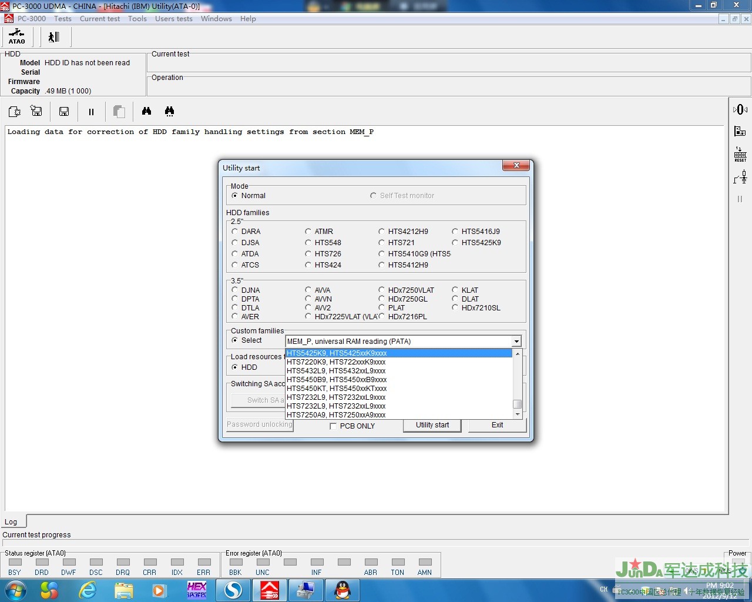This screenshot has width=752, height=602.
Task: Click the exit utility icon next to ATA0
Action: coord(54,37)
